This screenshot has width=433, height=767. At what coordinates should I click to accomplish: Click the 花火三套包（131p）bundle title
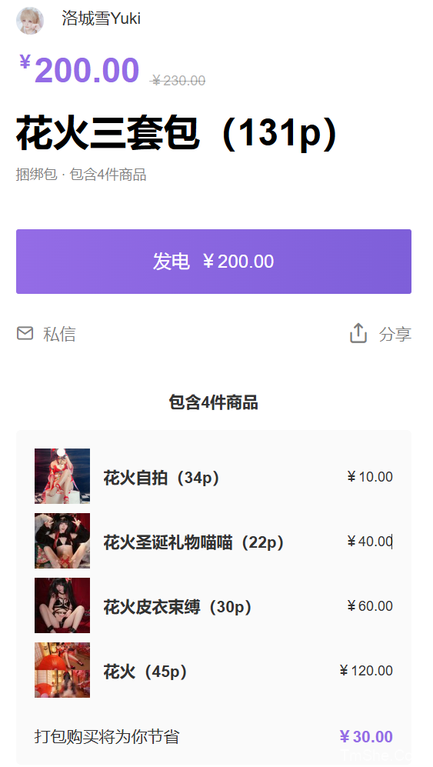tap(177, 133)
